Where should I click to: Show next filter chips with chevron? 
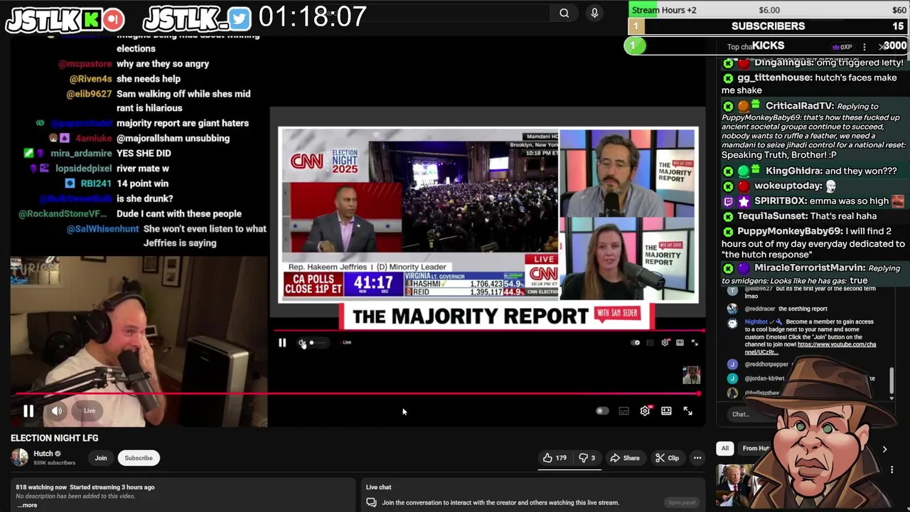click(x=884, y=449)
